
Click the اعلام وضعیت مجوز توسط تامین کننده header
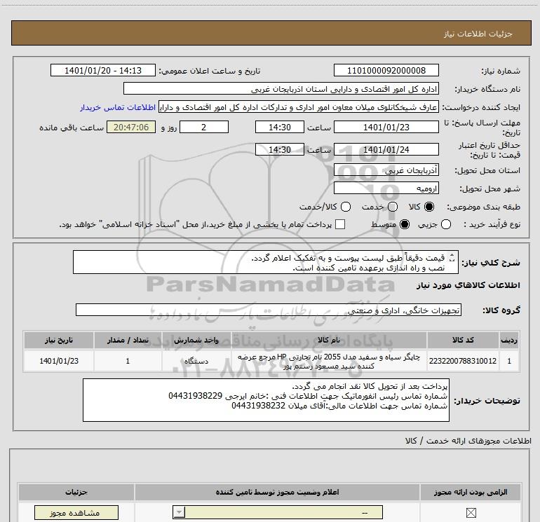coord(277,493)
